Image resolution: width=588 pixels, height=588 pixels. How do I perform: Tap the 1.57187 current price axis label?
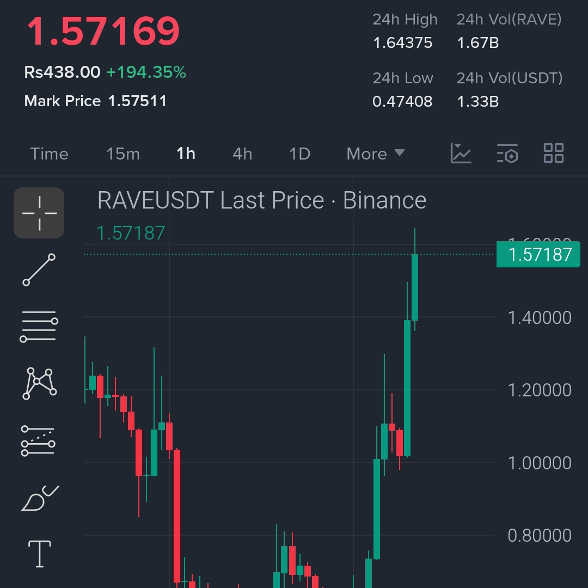[x=538, y=254]
